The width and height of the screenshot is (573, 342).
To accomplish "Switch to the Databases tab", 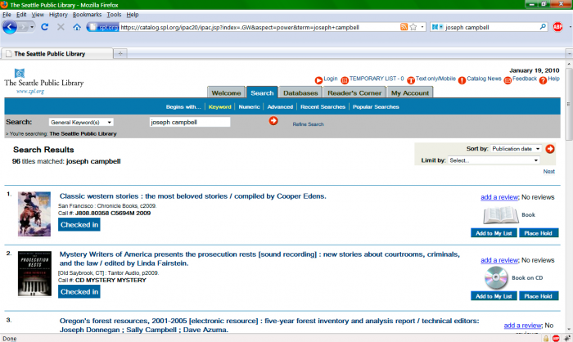I will coord(300,92).
